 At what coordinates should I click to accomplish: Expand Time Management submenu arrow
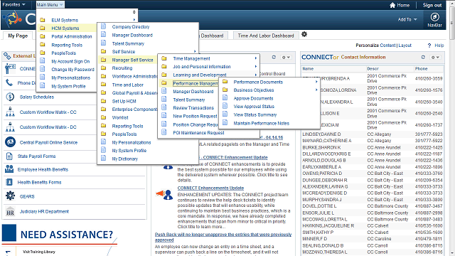click(x=256, y=58)
